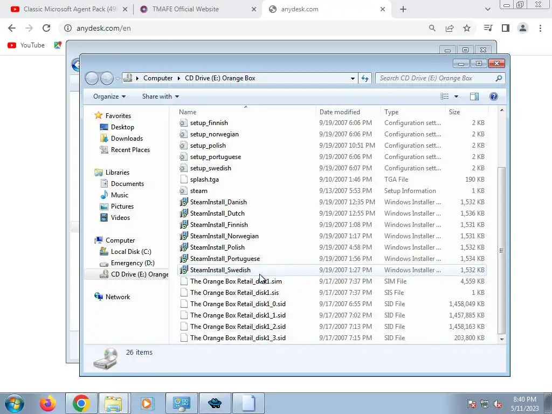Click the scroll down arrow in file list
The width and height of the screenshot is (552, 414).
tap(502, 339)
